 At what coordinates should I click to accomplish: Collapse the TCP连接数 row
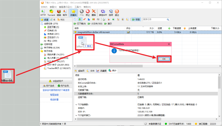[x=76, y=104]
